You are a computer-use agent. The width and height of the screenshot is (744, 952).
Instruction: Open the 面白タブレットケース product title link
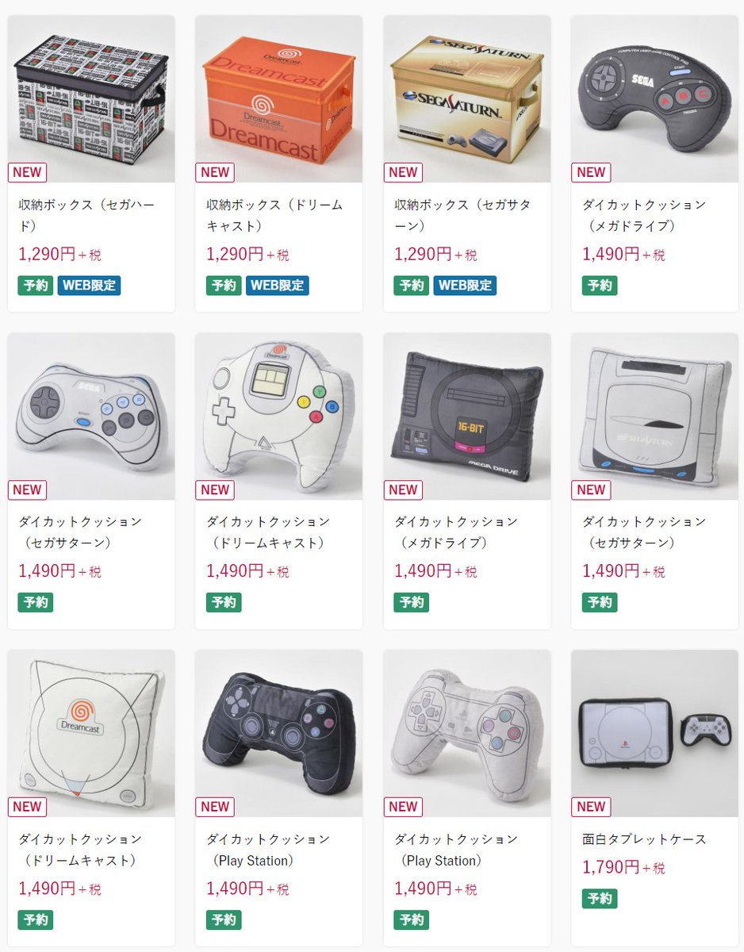pyautogui.click(x=644, y=839)
